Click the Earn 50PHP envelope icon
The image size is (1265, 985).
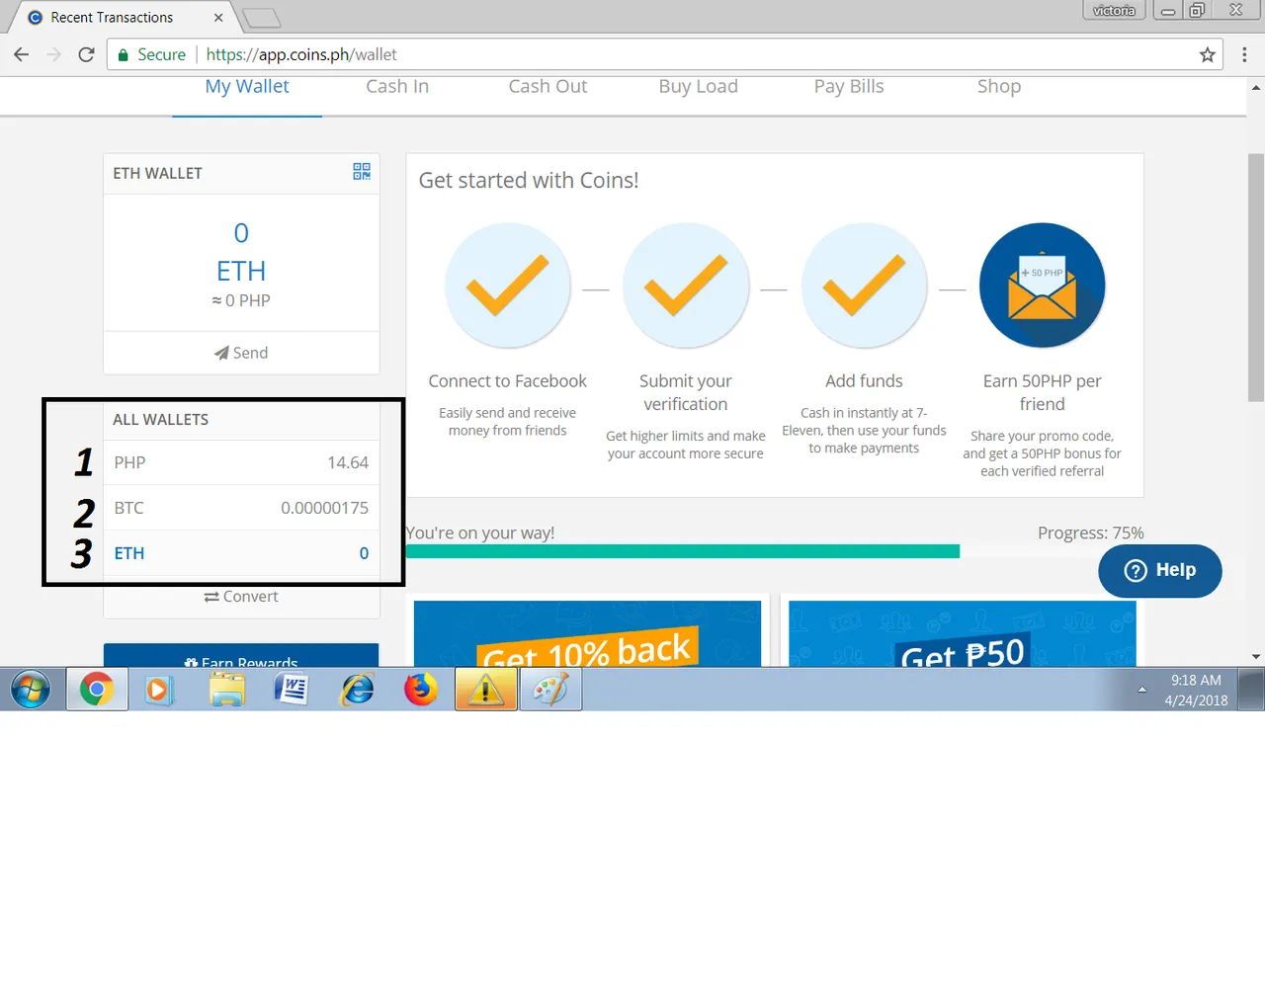(x=1043, y=286)
